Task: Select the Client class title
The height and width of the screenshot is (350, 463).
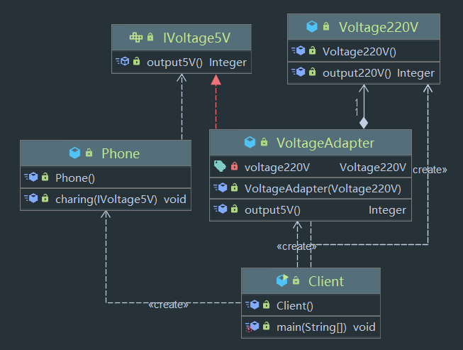Action: point(326,281)
